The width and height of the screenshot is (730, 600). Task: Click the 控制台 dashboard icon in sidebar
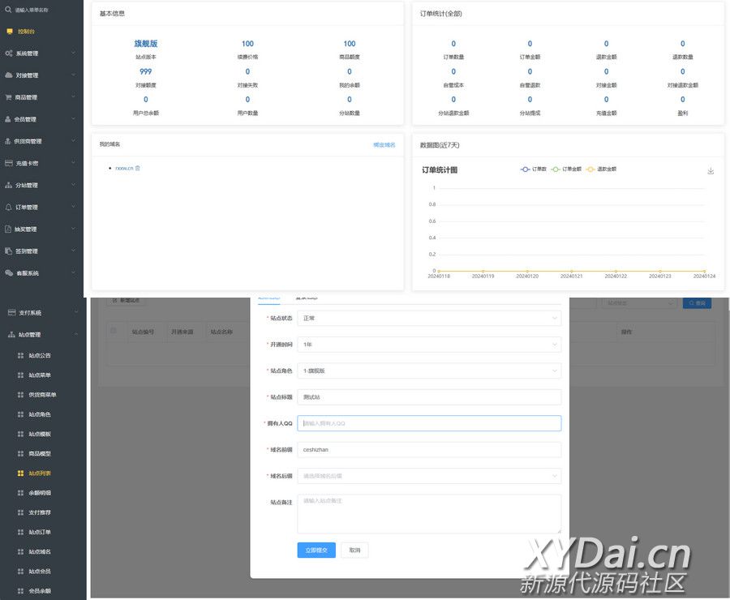tap(9, 32)
